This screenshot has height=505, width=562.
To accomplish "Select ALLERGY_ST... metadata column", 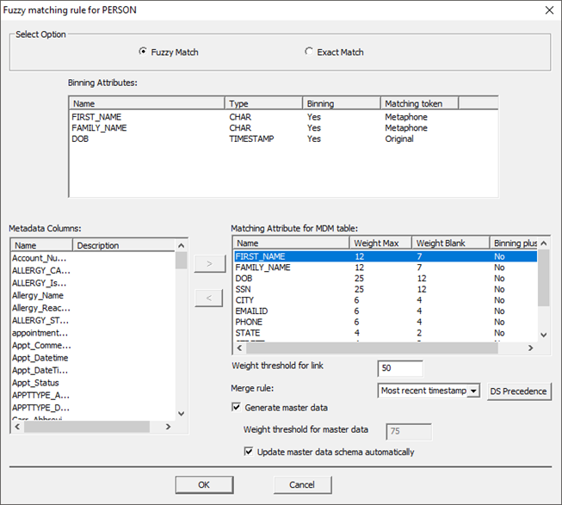I will point(40,320).
